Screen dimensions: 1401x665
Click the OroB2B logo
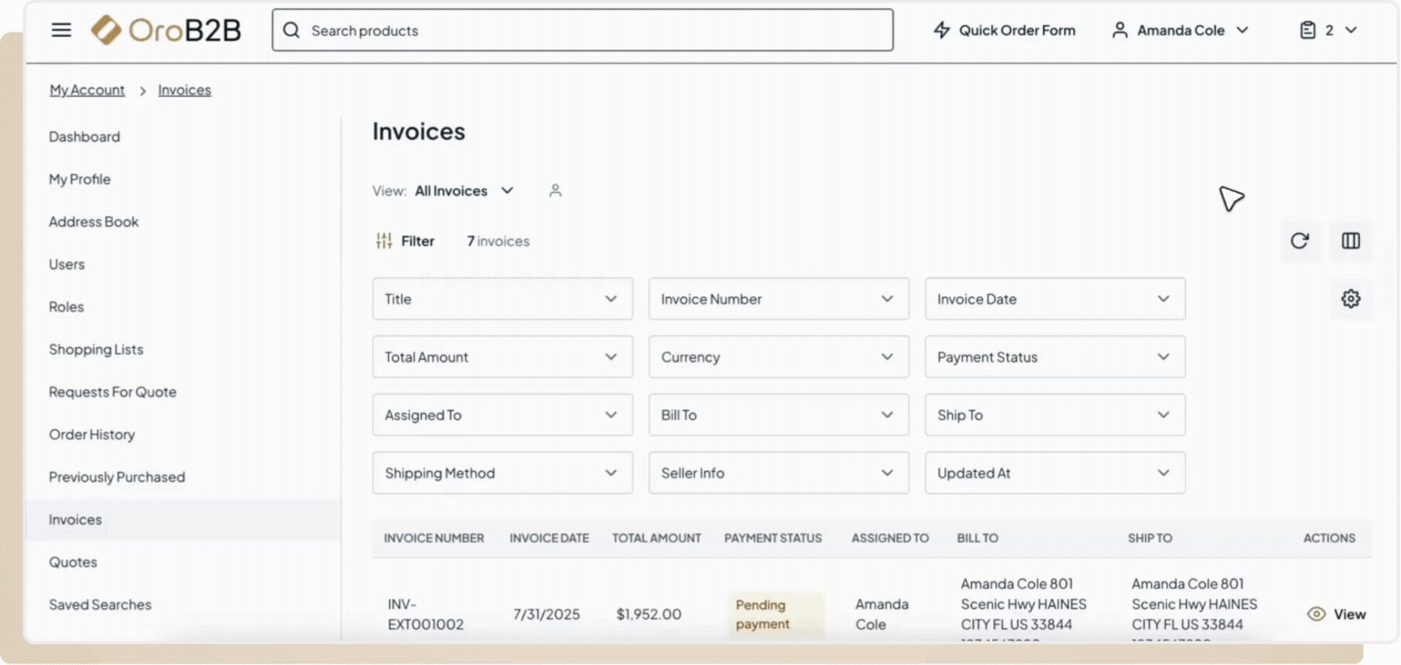click(166, 30)
